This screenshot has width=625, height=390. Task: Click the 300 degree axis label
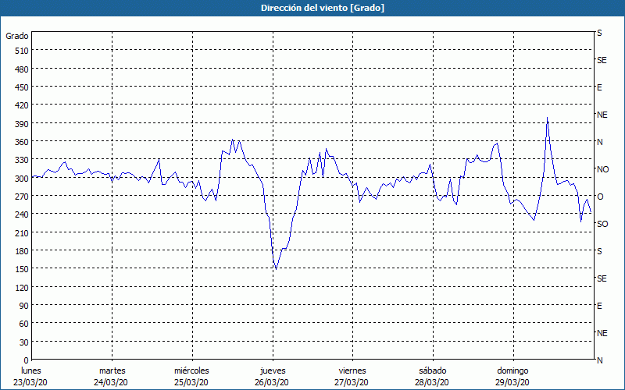[22, 179]
